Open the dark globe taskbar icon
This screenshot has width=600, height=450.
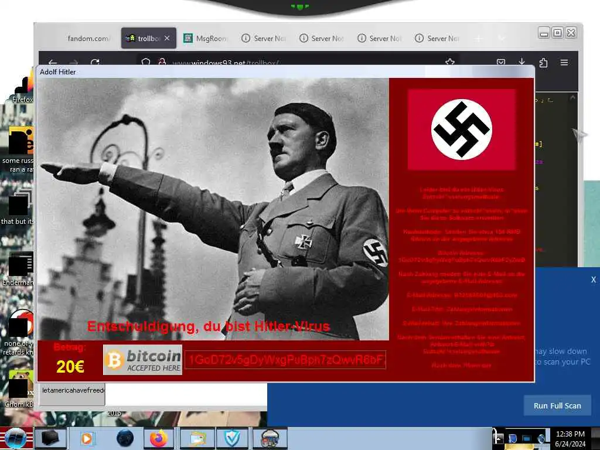tap(125, 438)
